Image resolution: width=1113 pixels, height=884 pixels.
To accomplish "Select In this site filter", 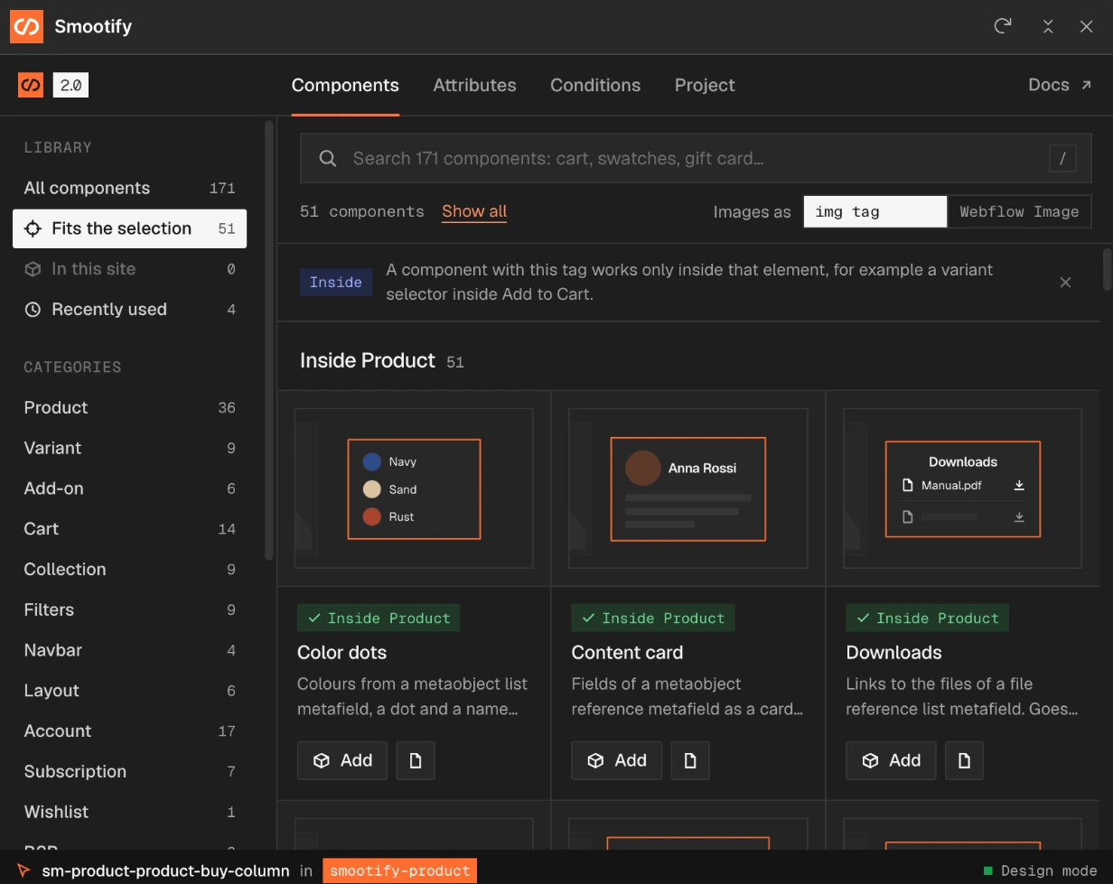I will coord(129,269).
